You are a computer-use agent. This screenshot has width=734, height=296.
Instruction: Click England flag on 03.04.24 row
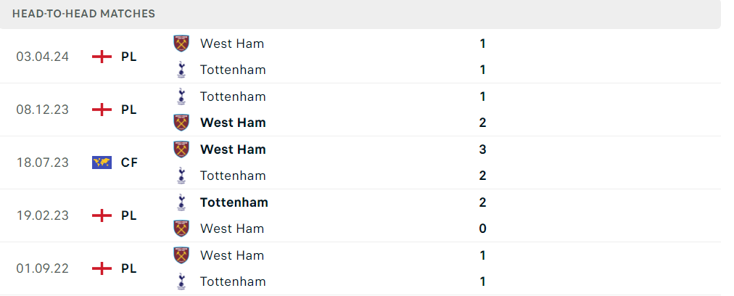tap(102, 57)
